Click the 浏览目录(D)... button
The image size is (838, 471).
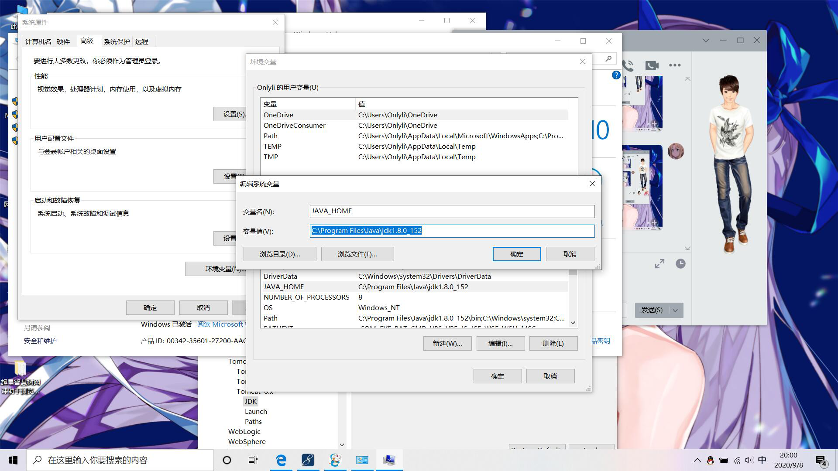coord(280,254)
